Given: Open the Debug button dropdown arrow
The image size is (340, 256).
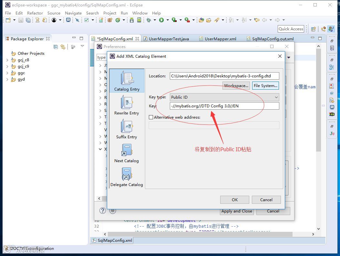Looking at the screenshot, I should coord(155,20).
